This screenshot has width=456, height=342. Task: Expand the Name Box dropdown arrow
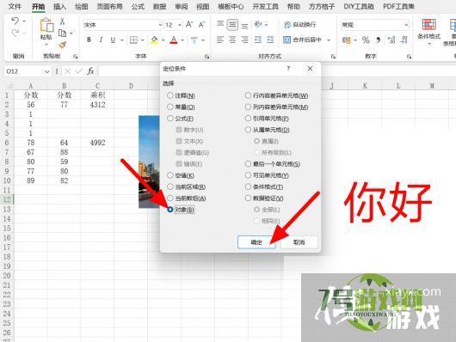[46, 71]
